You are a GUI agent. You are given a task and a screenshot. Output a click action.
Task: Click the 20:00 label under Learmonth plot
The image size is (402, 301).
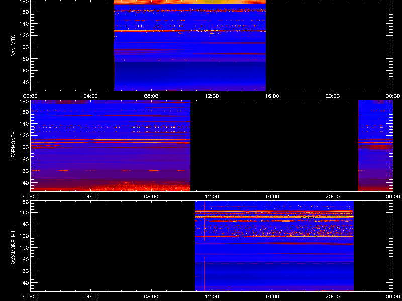333,197
